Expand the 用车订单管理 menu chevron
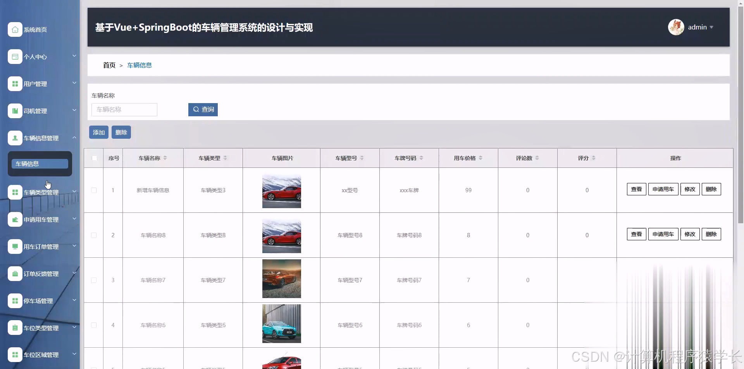 (74, 246)
